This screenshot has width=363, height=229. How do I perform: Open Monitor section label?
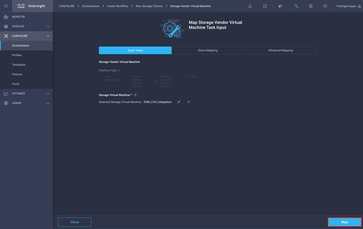coord(18,17)
